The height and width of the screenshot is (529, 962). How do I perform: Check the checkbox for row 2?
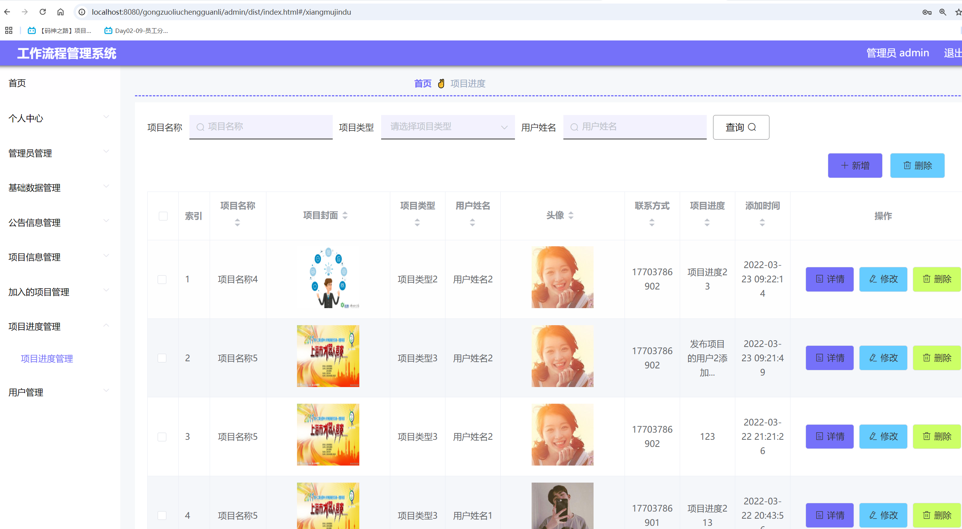pos(162,358)
